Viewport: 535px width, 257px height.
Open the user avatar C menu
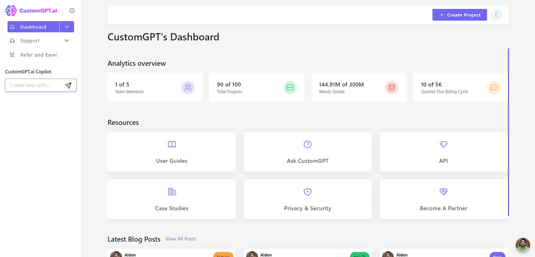tap(497, 15)
